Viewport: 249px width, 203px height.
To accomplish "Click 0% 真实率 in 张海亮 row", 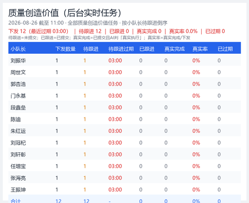I will 196,178.
